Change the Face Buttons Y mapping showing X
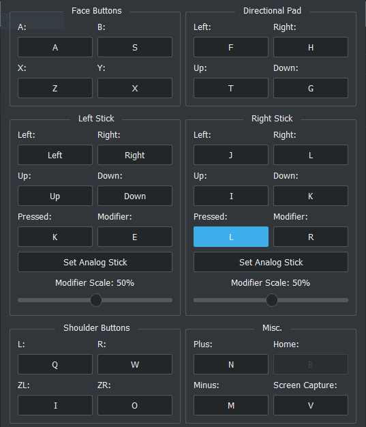The image size is (366, 427). (135, 88)
